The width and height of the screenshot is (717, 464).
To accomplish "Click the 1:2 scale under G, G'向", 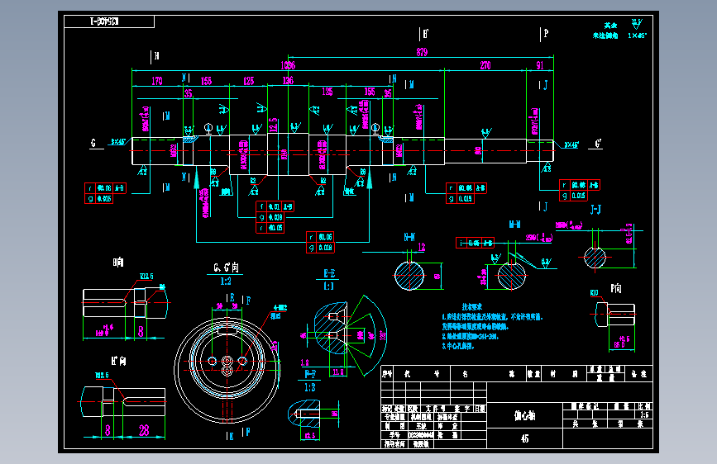I will [x=226, y=282].
